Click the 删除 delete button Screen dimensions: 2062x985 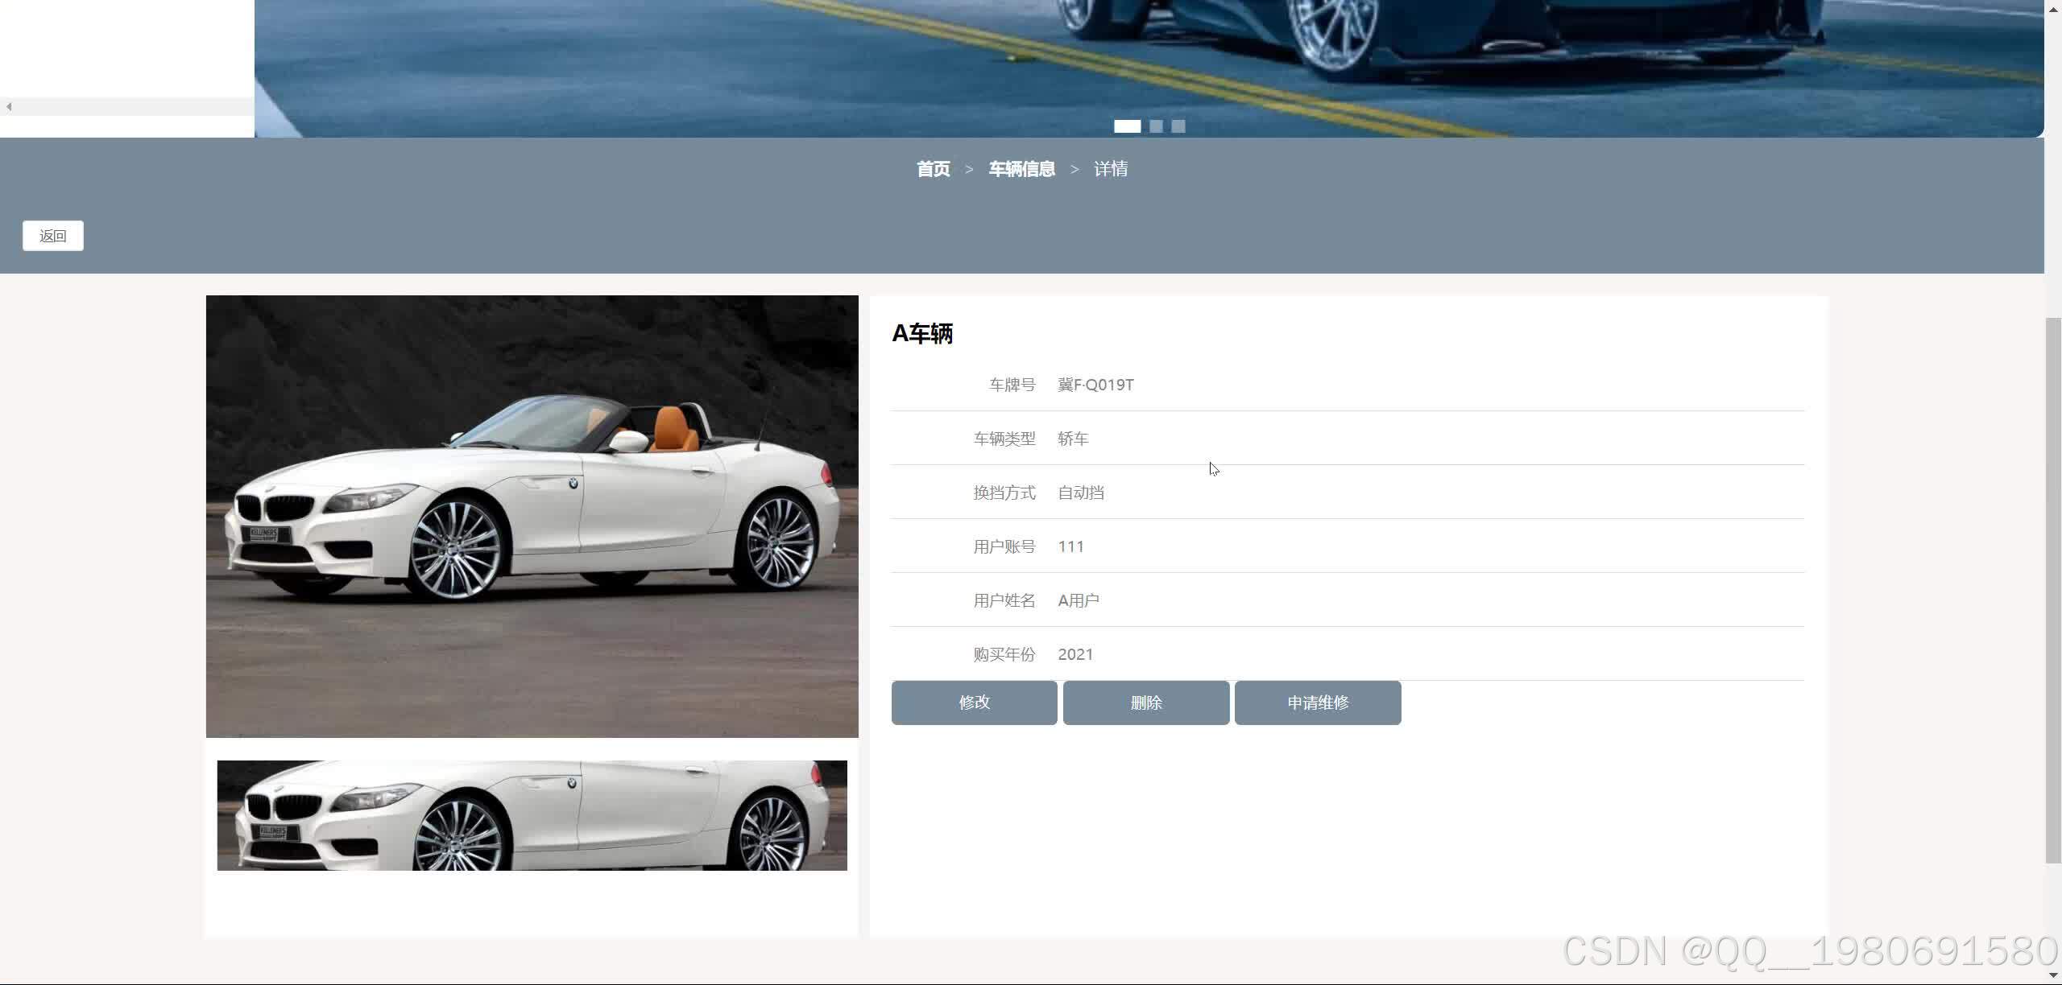tap(1145, 703)
